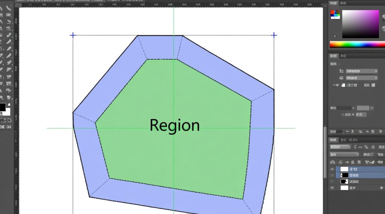Open the first dropdown in properties panel
Image resolution: width=385 pixels, height=214 pixels.
pyautogui.click(x=362, y=71)
